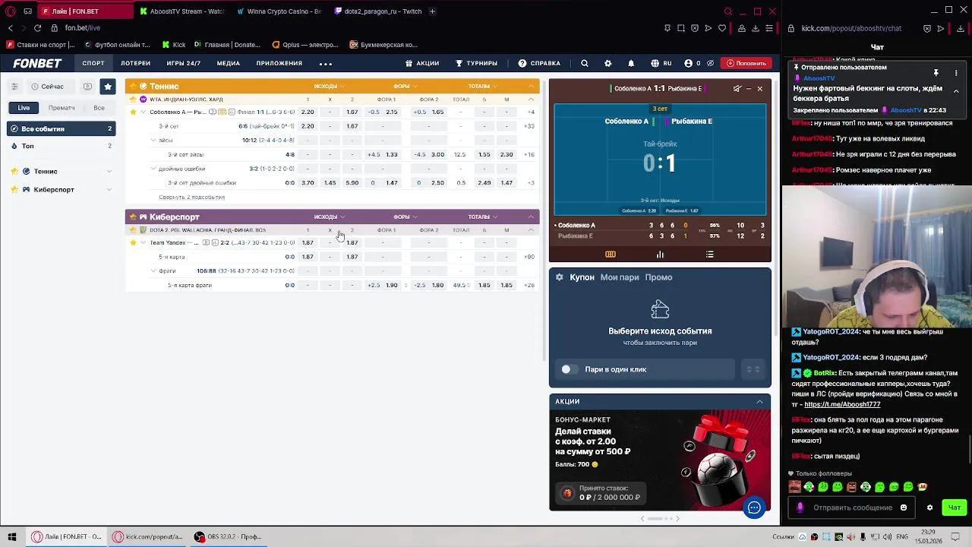Collapse the двойные ошибки sub-events row
Viewport: 972px width, 547px height.
pyautogui.click(x=153, y=169)
